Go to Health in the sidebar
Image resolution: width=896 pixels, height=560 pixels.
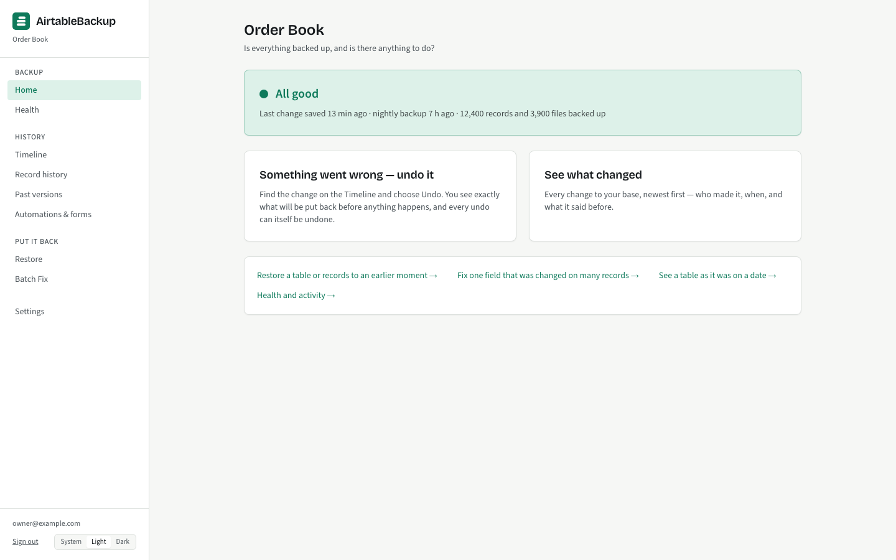pyautogui.click(x=74, y=110)
